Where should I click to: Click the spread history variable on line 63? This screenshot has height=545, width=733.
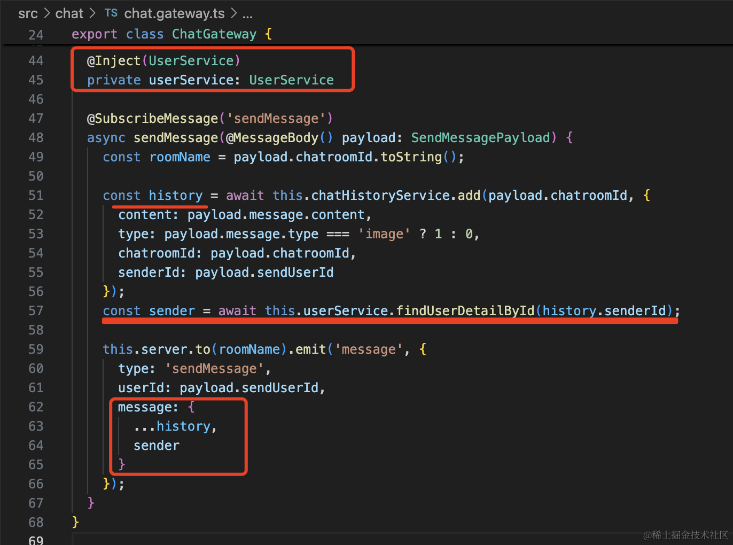pos(183,426)
